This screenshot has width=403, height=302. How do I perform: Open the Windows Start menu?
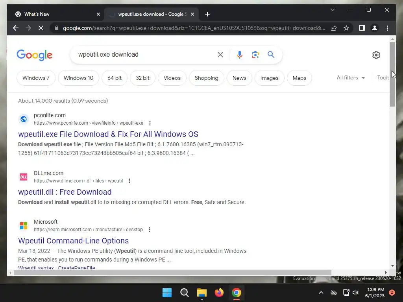167,293
